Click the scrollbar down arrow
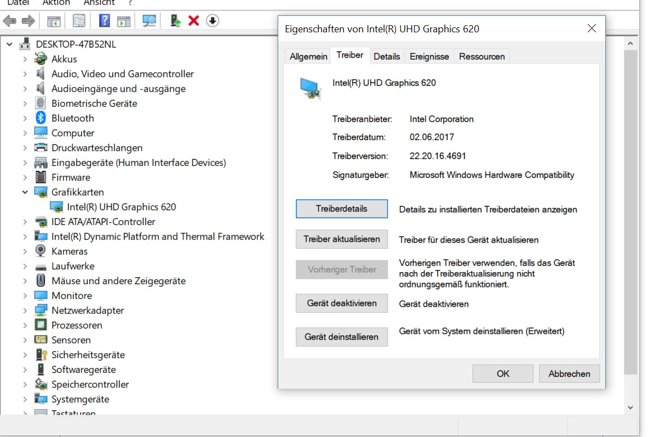The width and height of the screenshot is (648, 437). coord(630,407)
